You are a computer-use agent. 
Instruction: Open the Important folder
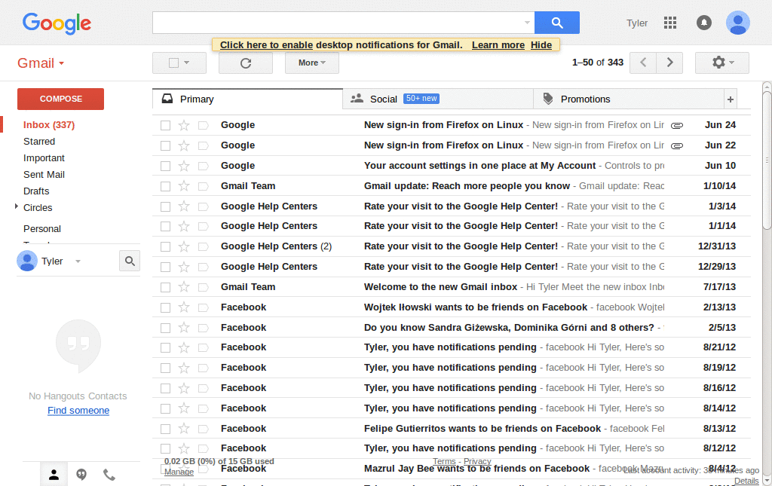[x=44, y=158]
